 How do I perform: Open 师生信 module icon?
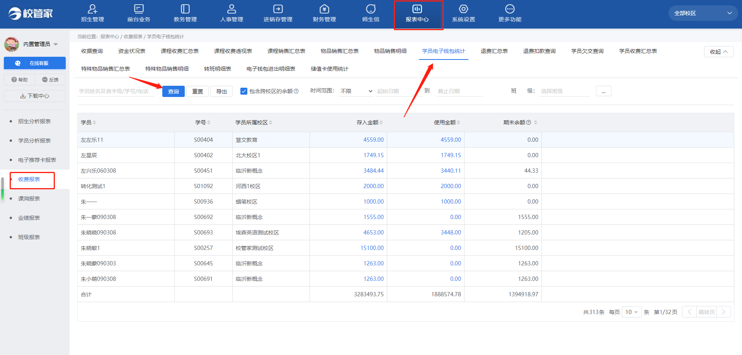pos(371,9)
